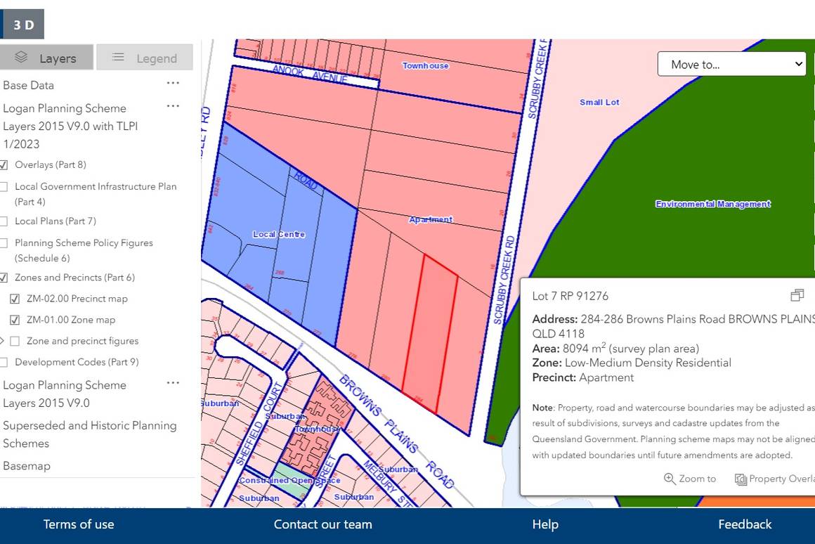Open the Base Data options menu (three dots)

(x=173, y=84)
